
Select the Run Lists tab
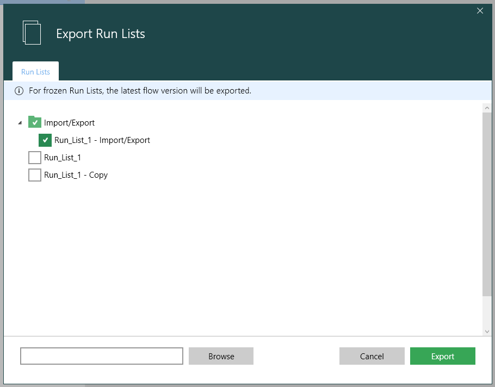pyautogui.click(x=35, y=71)
